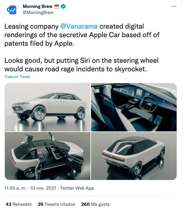The width and height of the screenshot is (183, 211).
Task: View the 39 Tweets citados
Action: point(57,204)
